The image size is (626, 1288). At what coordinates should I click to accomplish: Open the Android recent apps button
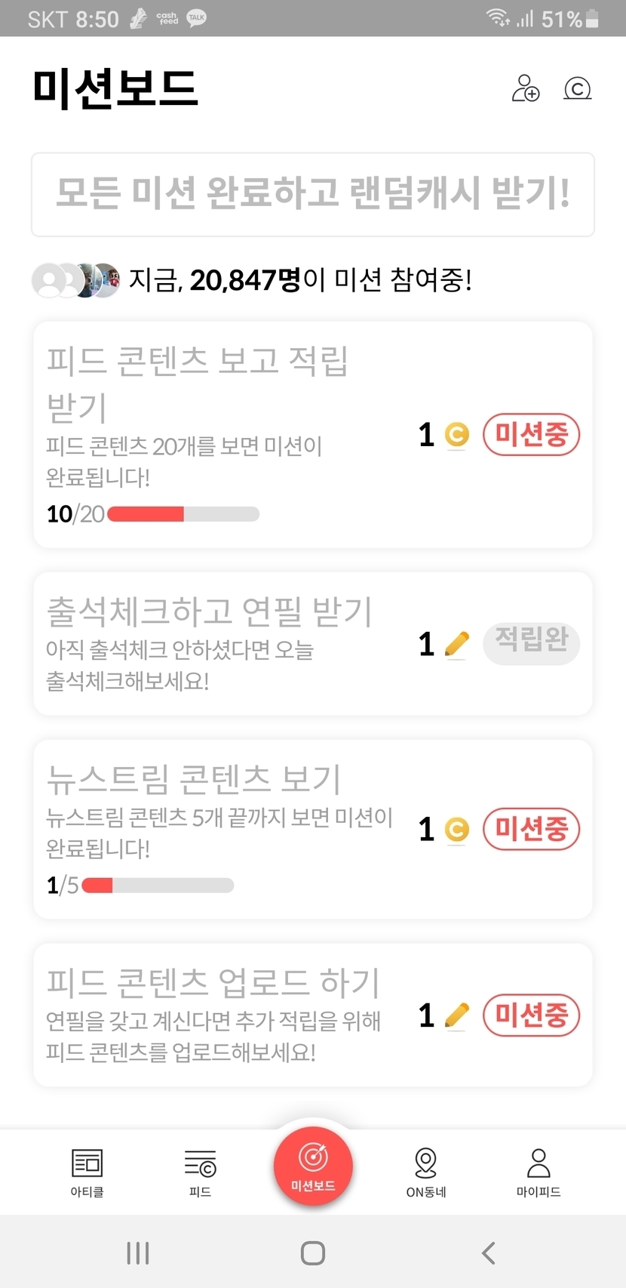(x=138, y=1253)
